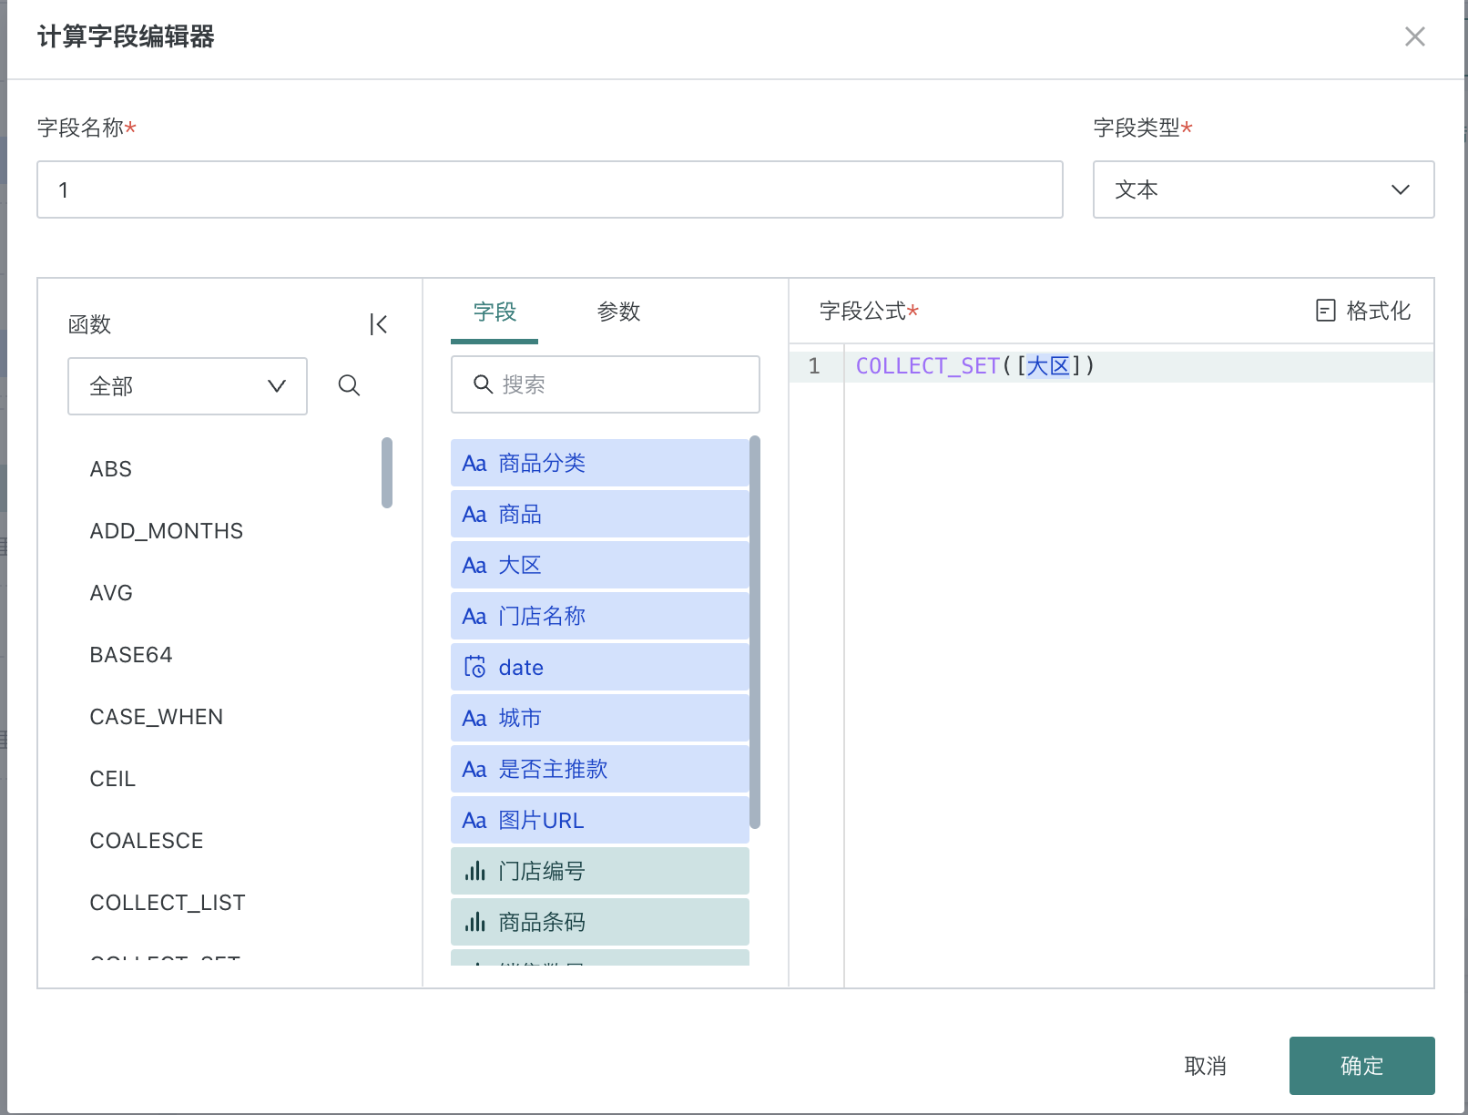Click the fields list scrollbar
The width and height of the screenshot is (1468, 1115).
click(754, 632)
